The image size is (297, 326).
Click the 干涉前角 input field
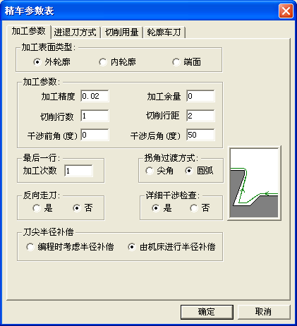pos(95,135)
